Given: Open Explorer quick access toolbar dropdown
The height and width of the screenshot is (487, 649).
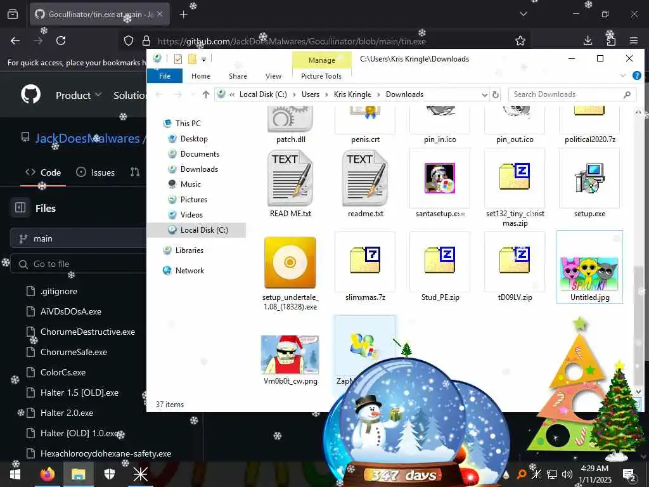Looking at the screenshot, I should pos(203,60).
